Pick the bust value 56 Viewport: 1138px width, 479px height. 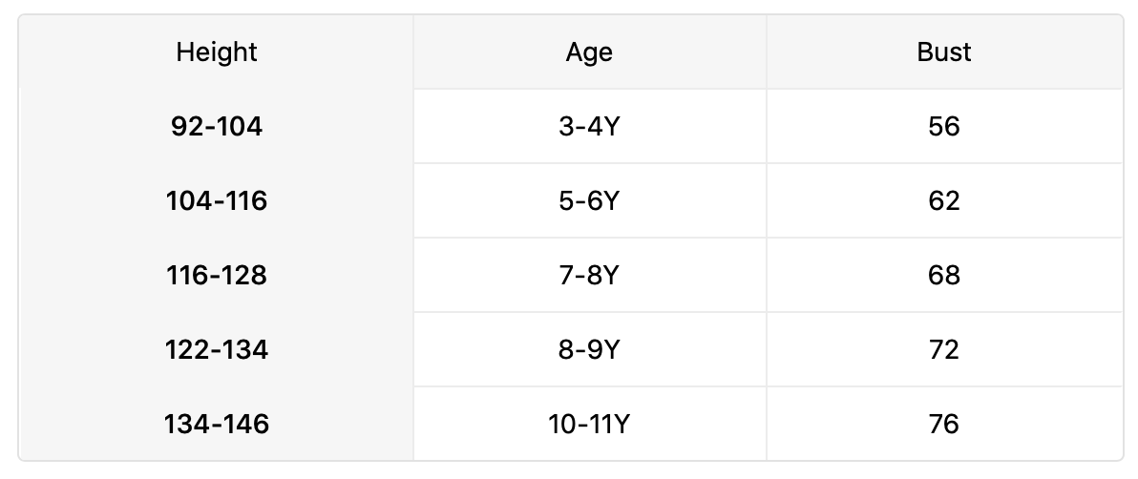(x=943, y=127)
